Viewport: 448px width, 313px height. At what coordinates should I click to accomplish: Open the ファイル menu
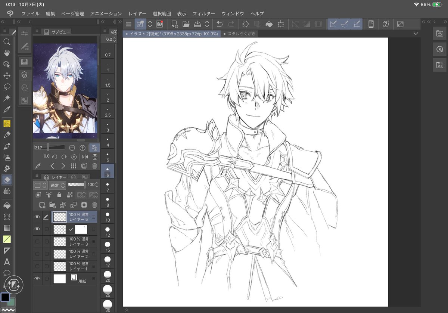(31, 13)
